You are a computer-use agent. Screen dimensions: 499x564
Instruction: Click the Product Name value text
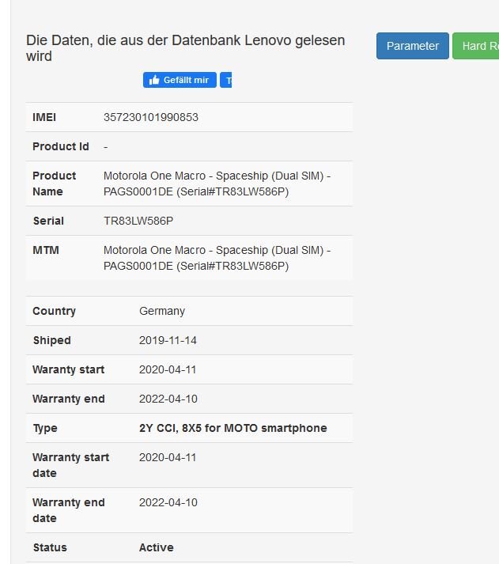coord(217,184)
